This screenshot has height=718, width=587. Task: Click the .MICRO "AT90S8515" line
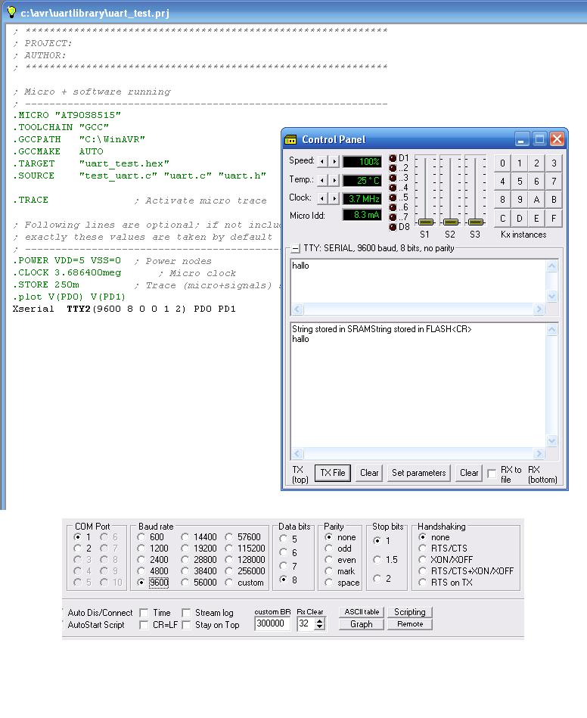click(x=67, y=115)
